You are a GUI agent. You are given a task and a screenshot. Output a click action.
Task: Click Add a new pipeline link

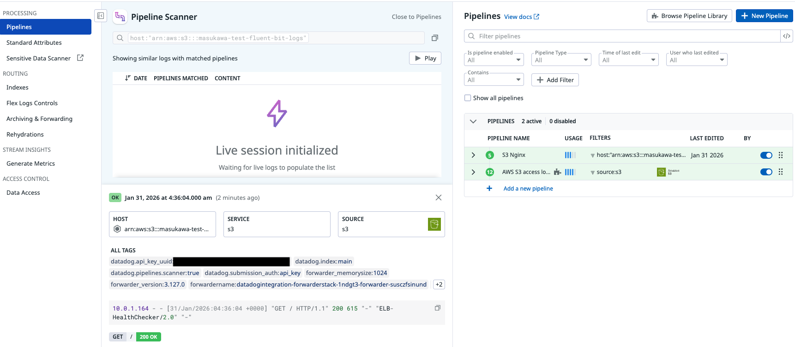pyautogui.click(x=528, y=188)
